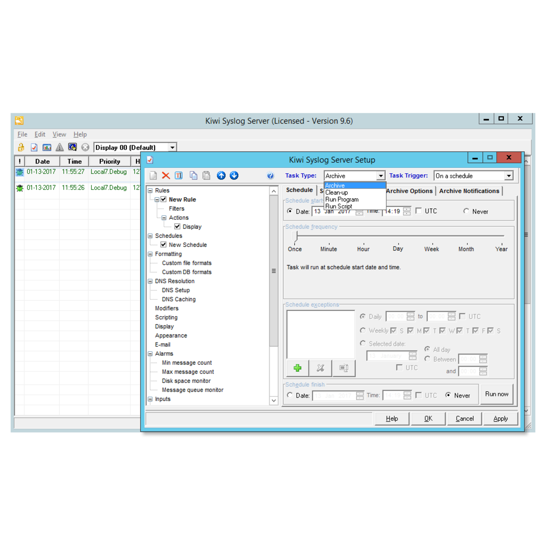The height and width of the screenshot is (546, 546).
Task: Delete selected rule using the red X icon
Action: [166, 175]
